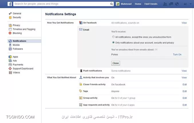The height and width of the screenshot is (123, 194).
Task: Click the Push notifications phone icon
Action: [81, 71]
